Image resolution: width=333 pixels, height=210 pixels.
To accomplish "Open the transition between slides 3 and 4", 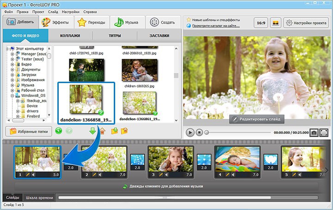I will (204, 162).
